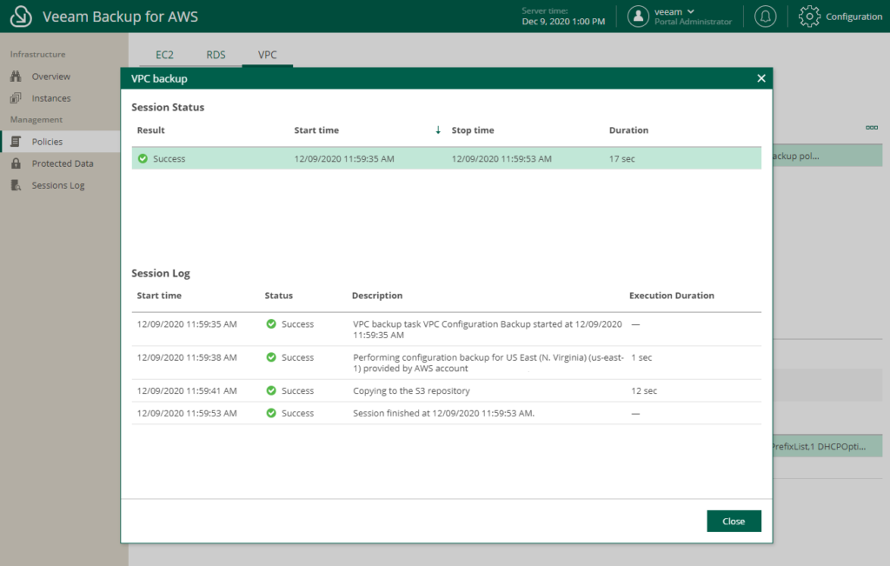Click the Overview binoculars icon
The image size is (890, 566).
pyautogui.click(x=16, y=76)
